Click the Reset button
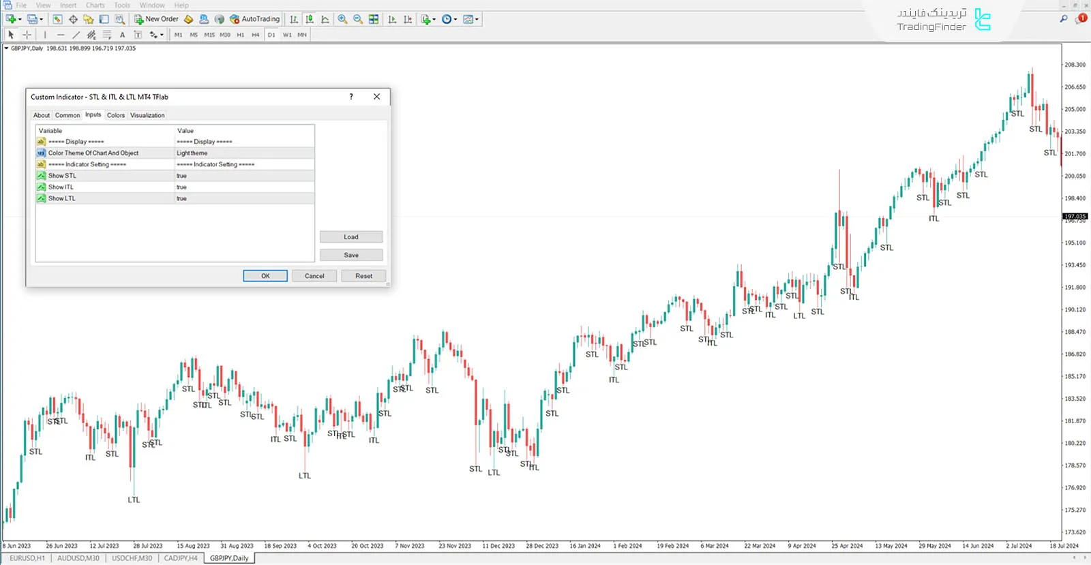The height and width of the screenshot is (565, 1091). [363, 276]
